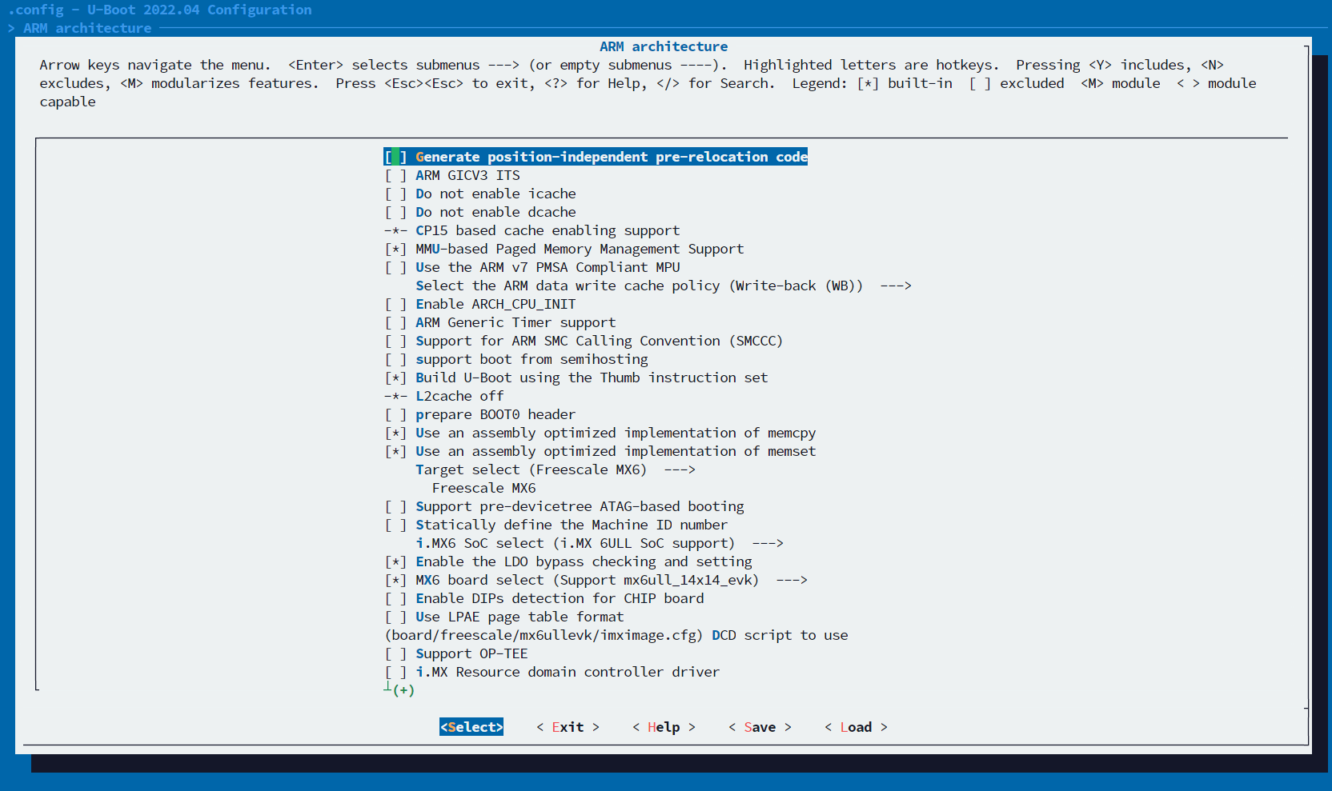This screenshot has height=791, width=1332.
Task: Click the (+) more-items indicator
Action: coord(403,690)
